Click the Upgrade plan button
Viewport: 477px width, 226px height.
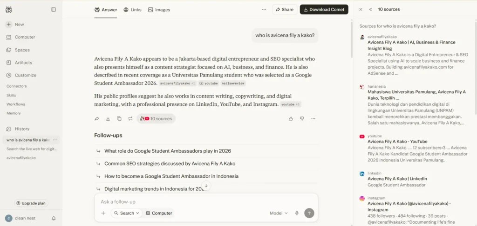click(x=31, y=203)
